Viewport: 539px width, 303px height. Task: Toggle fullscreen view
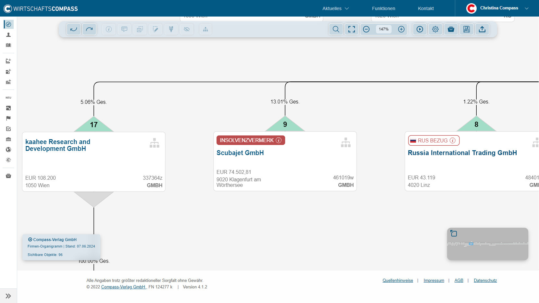pos(352,29)
